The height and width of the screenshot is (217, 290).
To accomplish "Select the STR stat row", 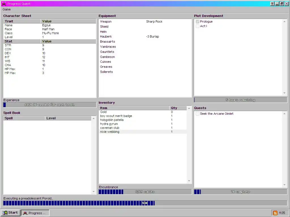I will (x=50, y=45).
